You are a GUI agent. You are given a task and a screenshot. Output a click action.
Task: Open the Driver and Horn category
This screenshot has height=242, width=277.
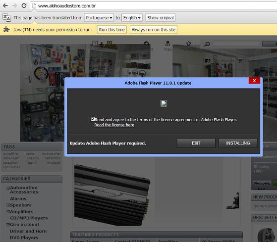pyautogui.click(x=28, y=231)
